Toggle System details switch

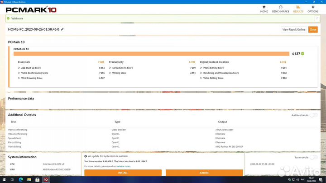[313, 158]
